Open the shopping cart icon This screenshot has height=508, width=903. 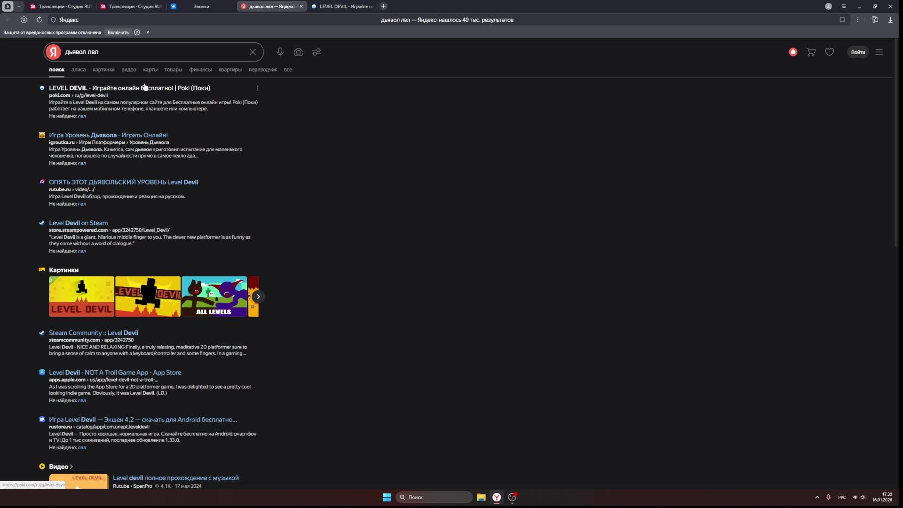coord(811,52)
